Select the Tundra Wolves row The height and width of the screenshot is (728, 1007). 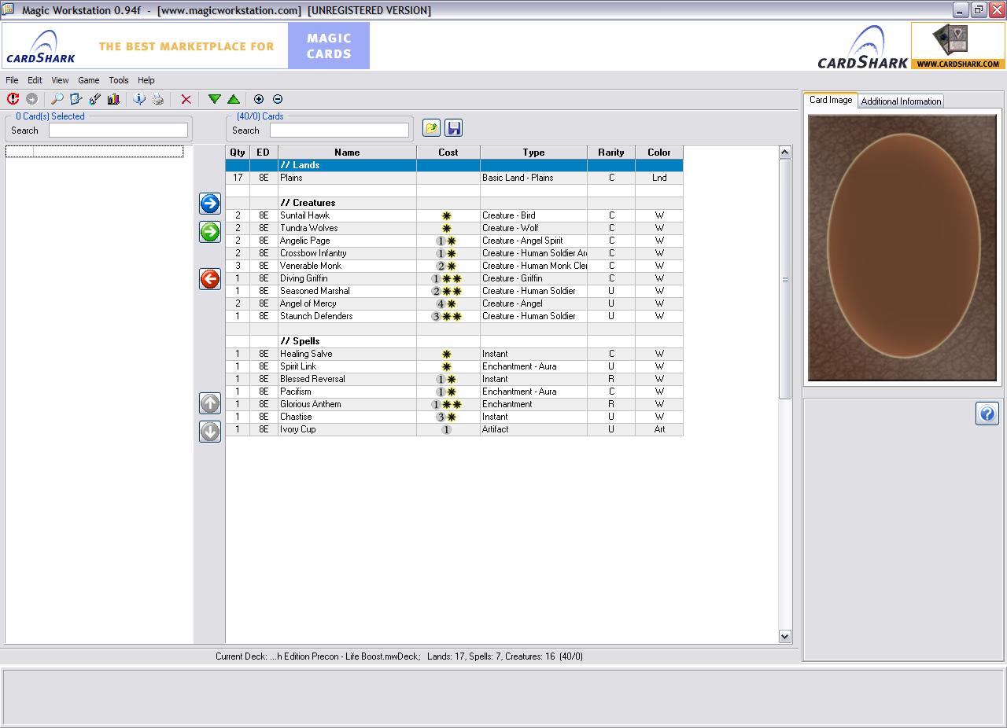pyautogui.click(x=454, y=228)
